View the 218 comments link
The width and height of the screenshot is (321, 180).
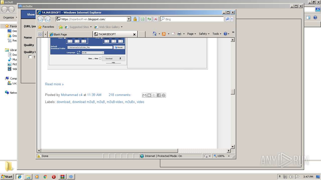tap(120, 95)
